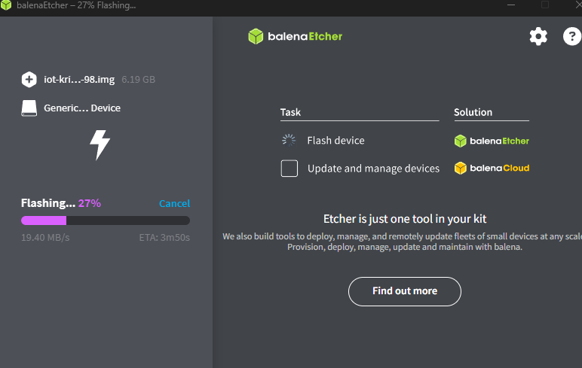Click the drive icon beside Generic… Device
The width and height of the screenshot is (582, 368).
pyautogui.click(x=29, y=108)
